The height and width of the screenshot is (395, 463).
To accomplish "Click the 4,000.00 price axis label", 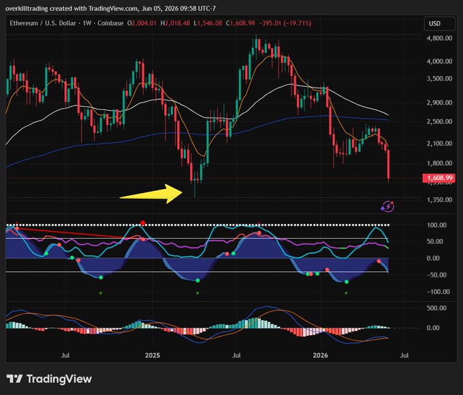I will (x=439, y=61).
